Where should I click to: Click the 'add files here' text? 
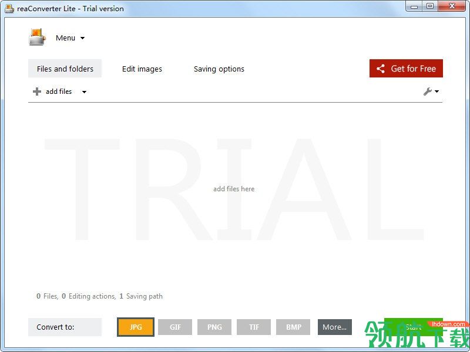[234, 189]
